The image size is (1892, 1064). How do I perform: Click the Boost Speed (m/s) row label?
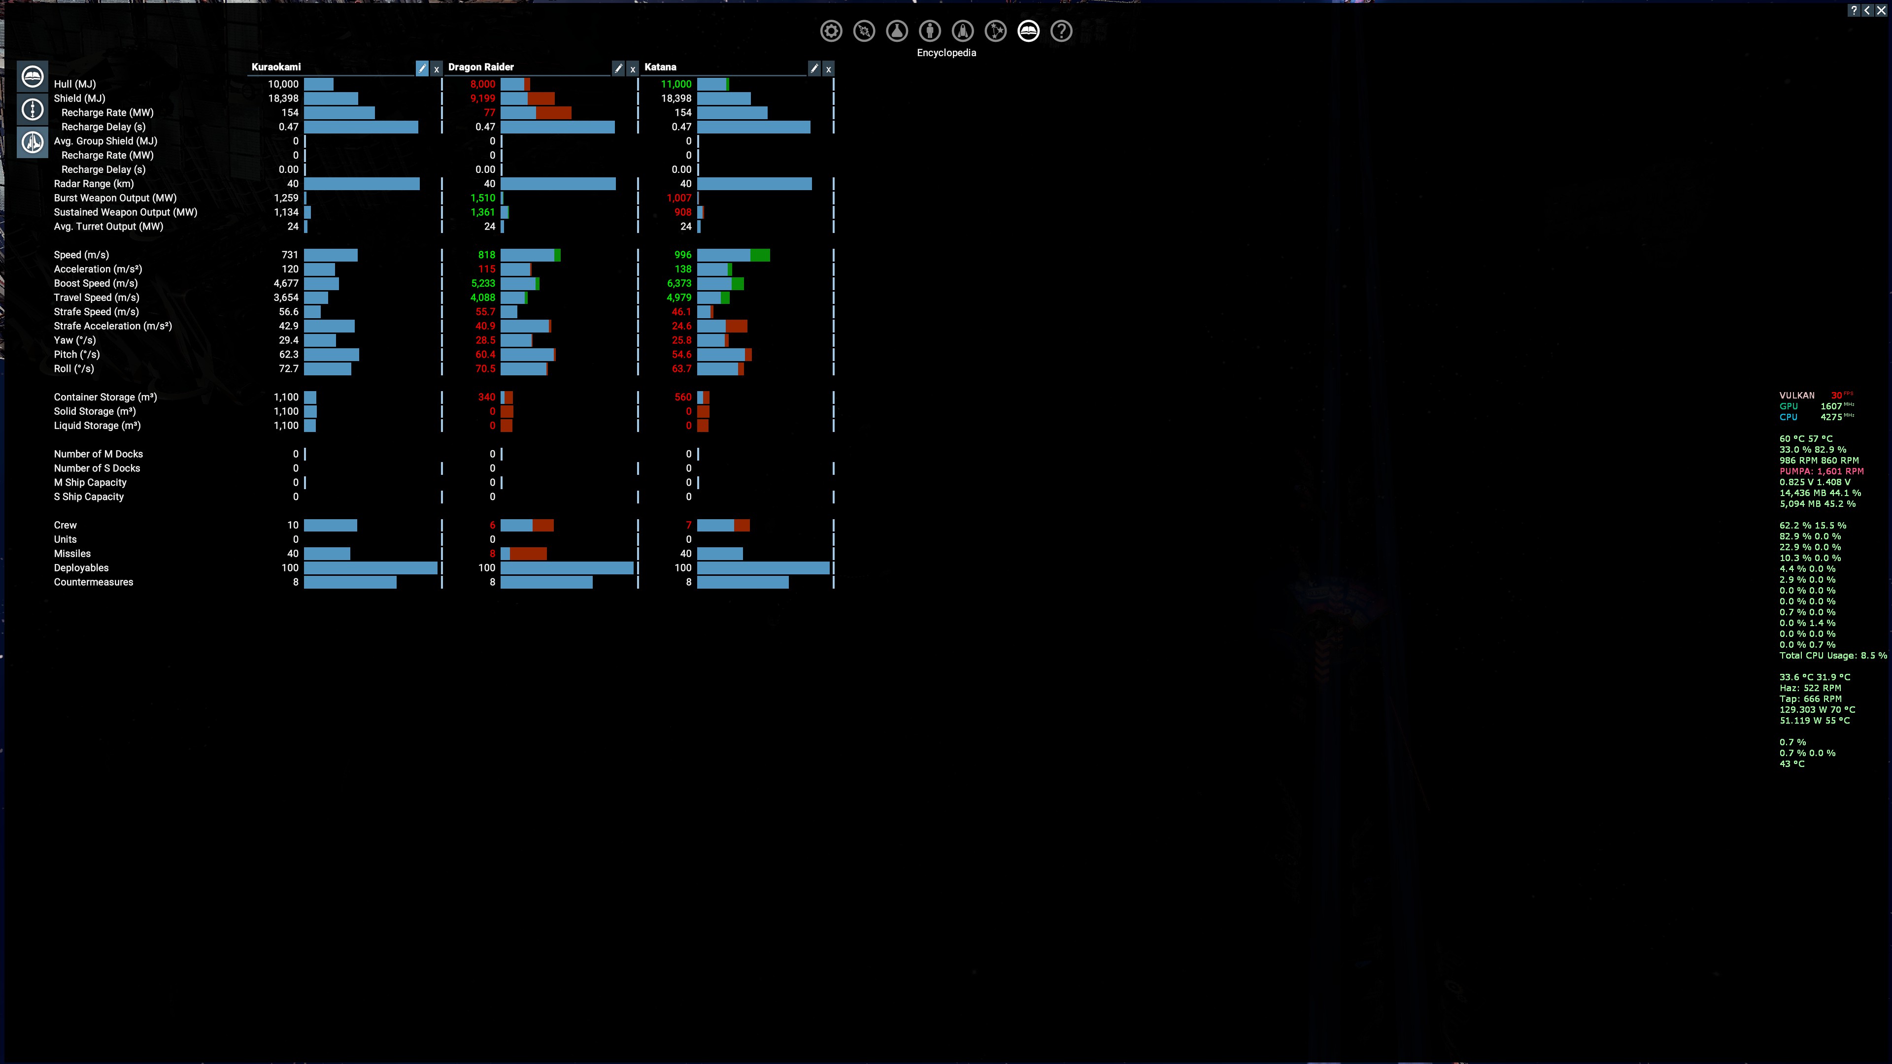[x=96, y=283]
